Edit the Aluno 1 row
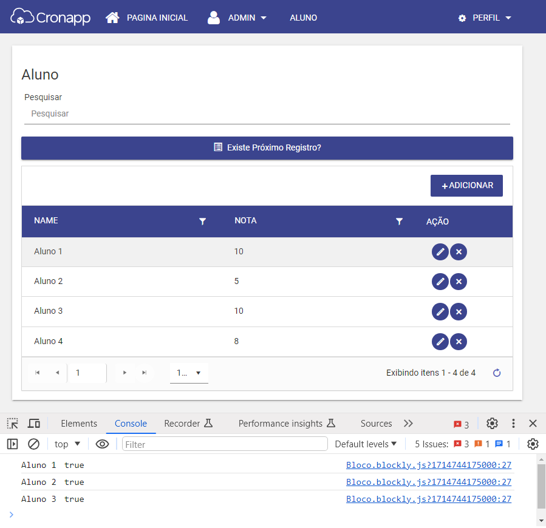This screenshot has width=546, height=528. [x=440, y=252]
